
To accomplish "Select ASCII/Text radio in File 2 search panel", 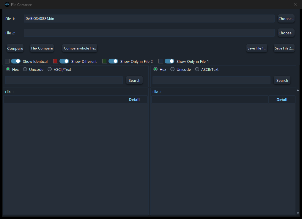I will (x=197, y=69).
